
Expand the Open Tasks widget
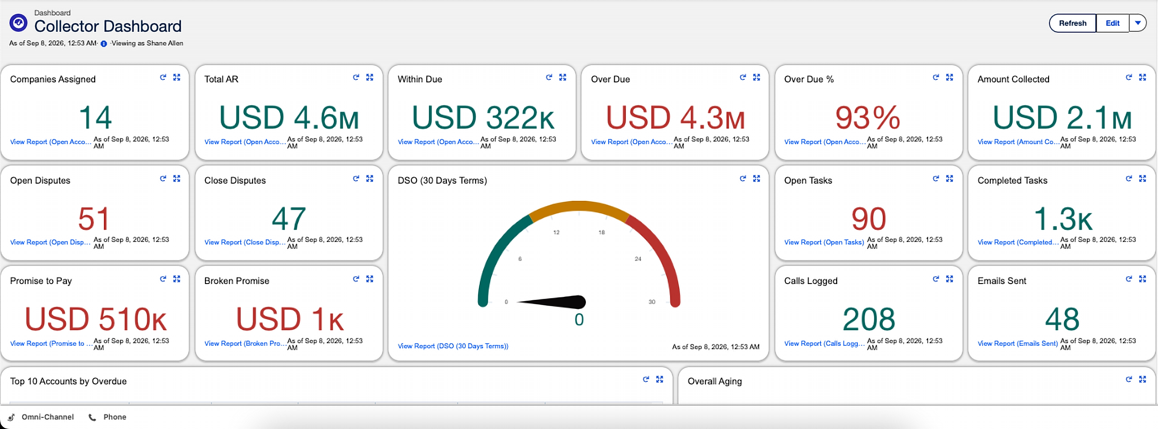pyautogui.click(x=950, y=178)
